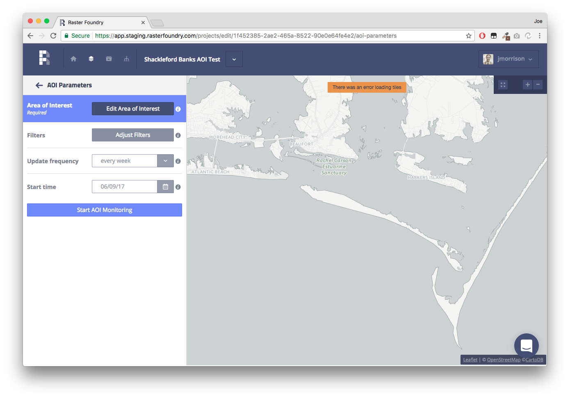Image resolution: width=570 pixels, height=399 pixels.
Task: Open Chrome's three-dot menu
Action: 540,36
